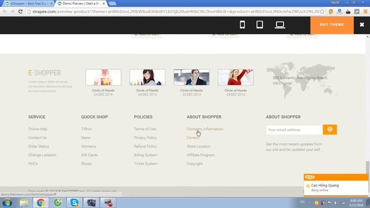Switch to the eShopper browser tab
The width and height of the screenshot is (370, 208).
28,3
